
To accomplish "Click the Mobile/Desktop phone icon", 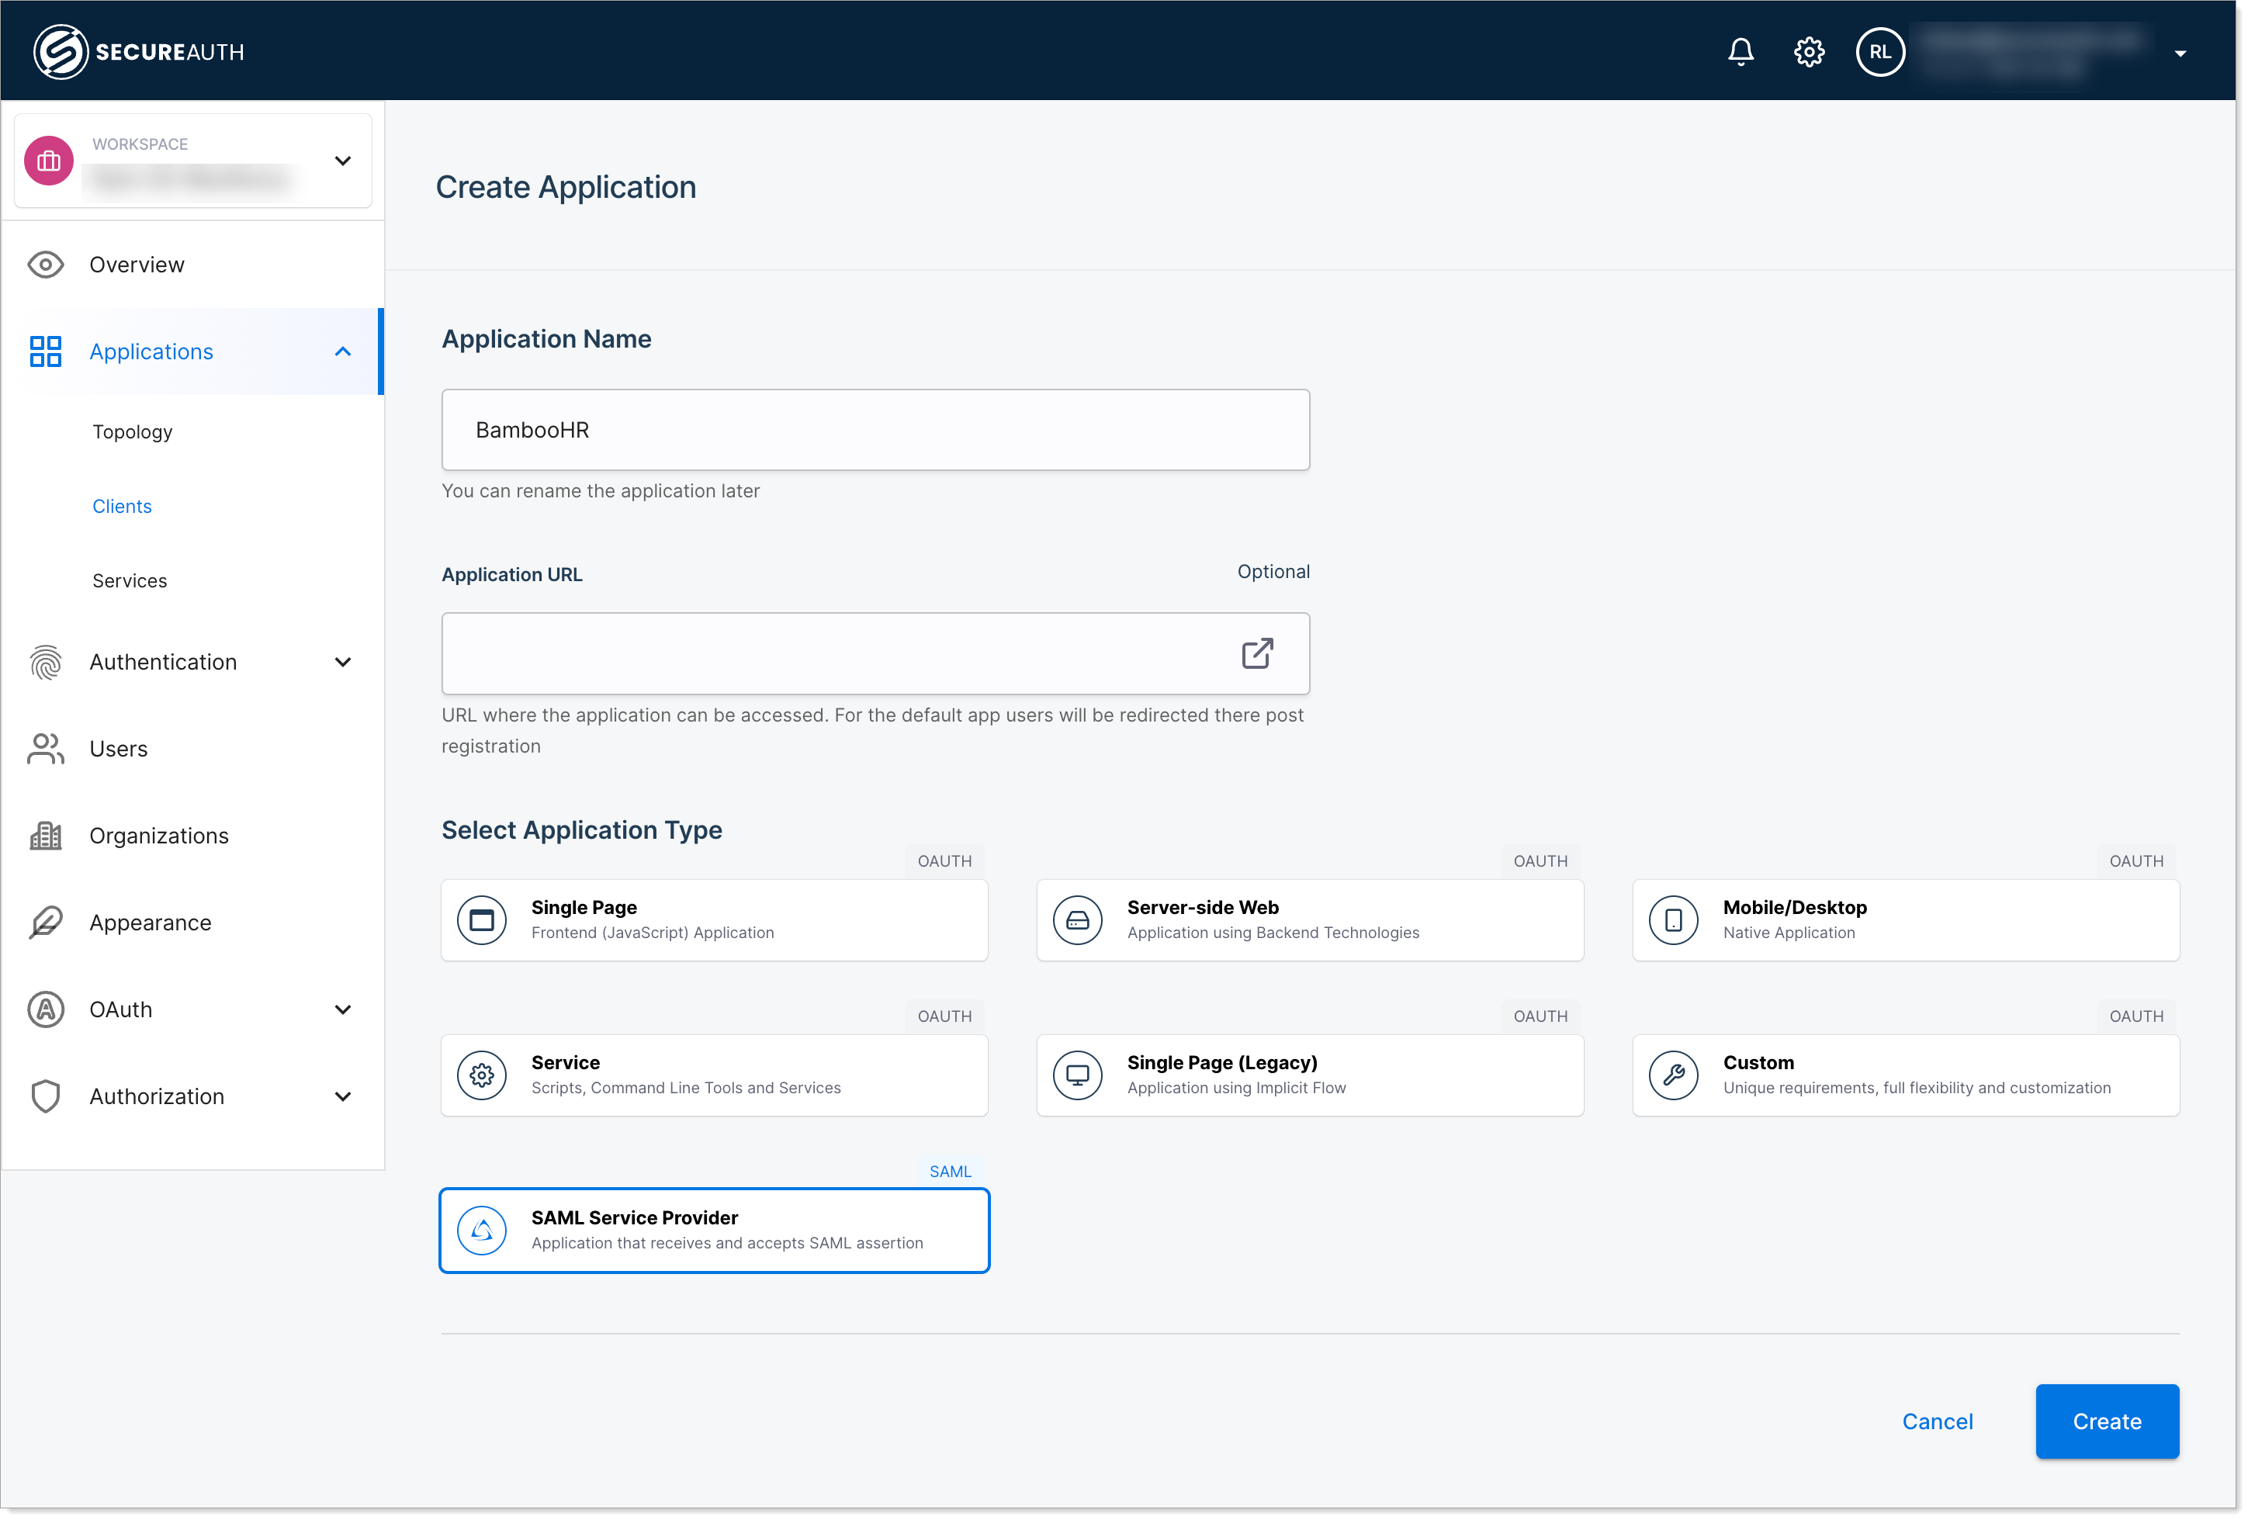I will click(1674, 919).
